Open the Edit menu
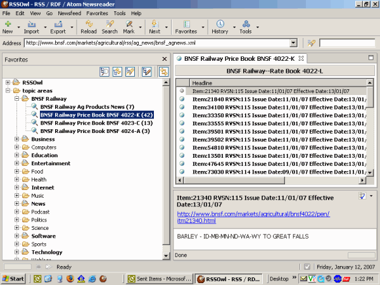This screenshot has height=285, width=380. (x=20, y=13)
